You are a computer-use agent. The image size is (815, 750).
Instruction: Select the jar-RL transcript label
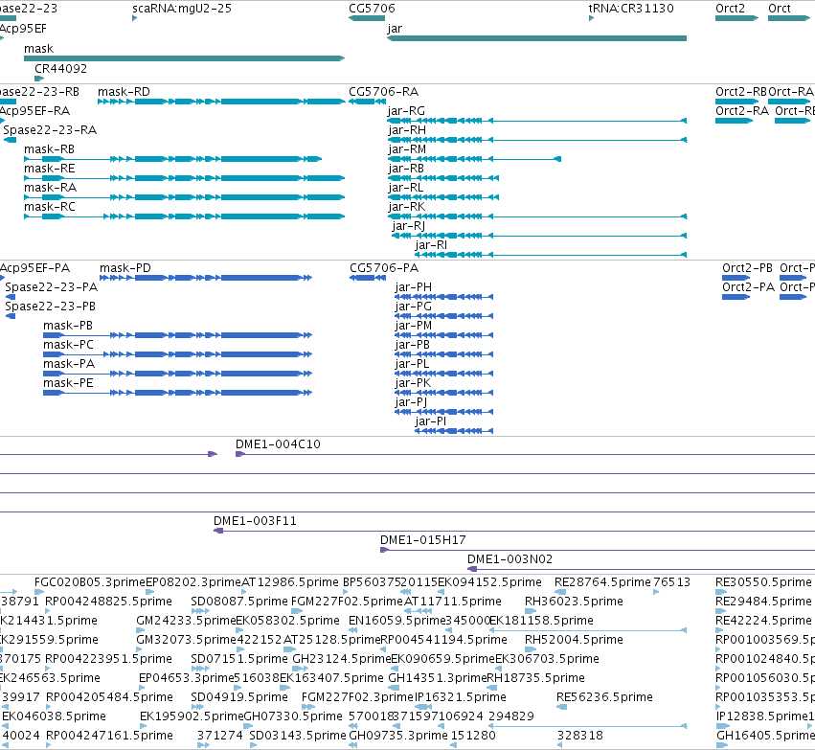tap(406, 188)
